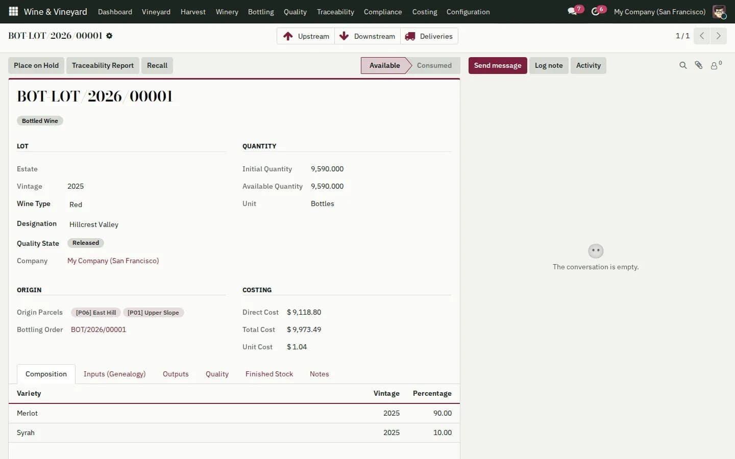Place the lot on hold
This screenshot has height=459, width=735.
click(x=36, y=65)
